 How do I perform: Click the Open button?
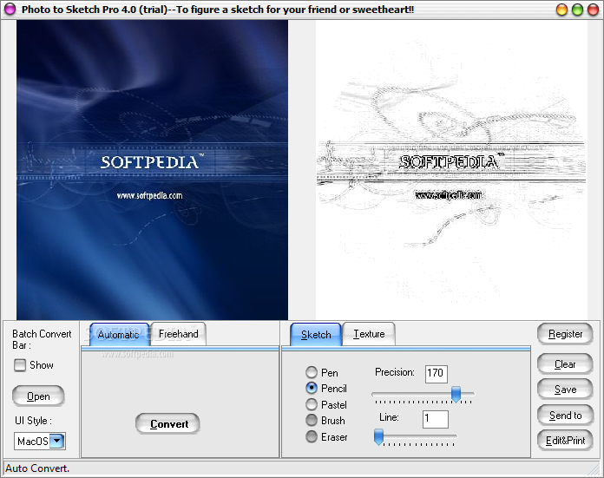[38, 396]
